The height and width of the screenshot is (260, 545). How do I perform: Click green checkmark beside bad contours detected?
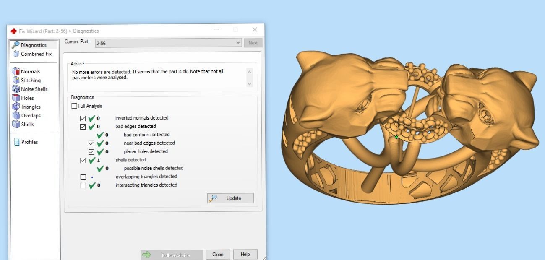(100, 135)
